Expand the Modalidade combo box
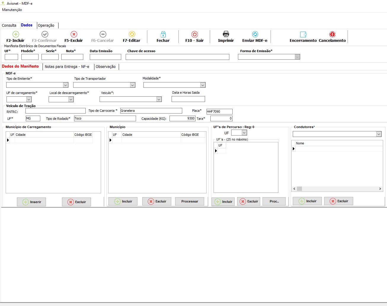This screenshot has width=387, height=306. click(x=203, y=85)
